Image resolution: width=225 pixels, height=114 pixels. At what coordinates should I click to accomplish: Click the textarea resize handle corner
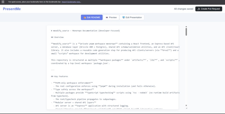pos(186,108)
